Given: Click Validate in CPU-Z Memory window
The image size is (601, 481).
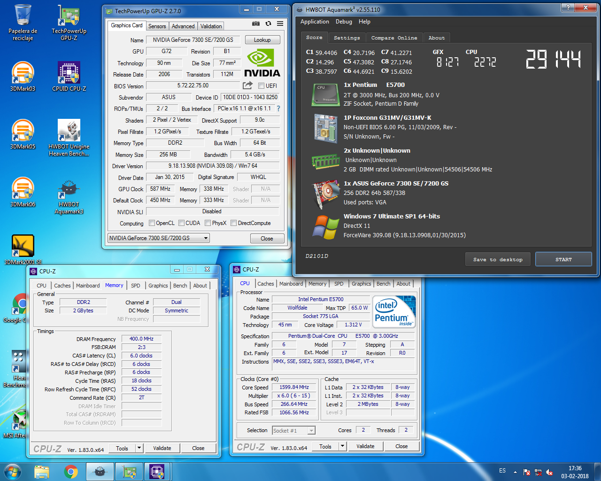Looking at the screenshot, I should coord(162,448).
